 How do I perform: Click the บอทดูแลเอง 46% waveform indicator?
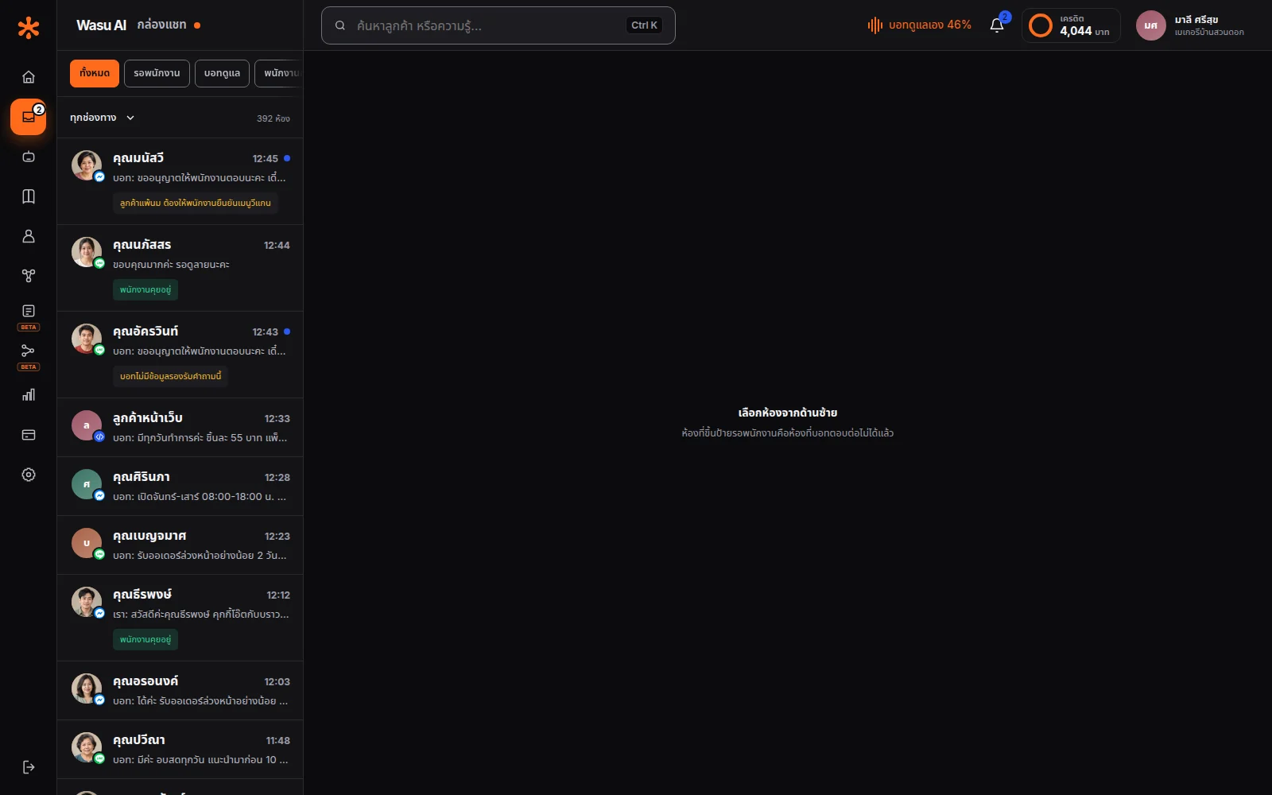pyautogui.click(x=919, y=25)
